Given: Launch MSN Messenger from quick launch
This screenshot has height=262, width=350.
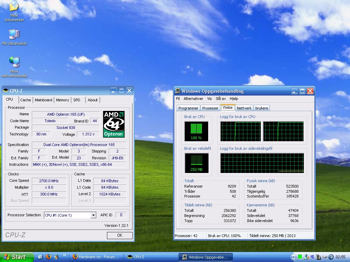Looking at the screenshot, I should click(x=56, y=257).
